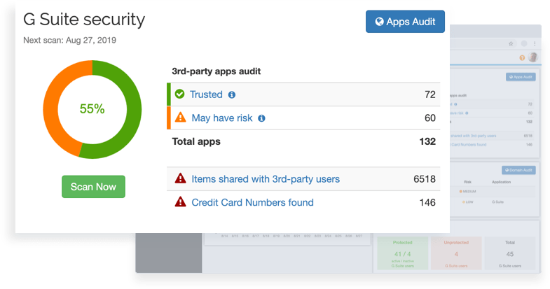Click the shared items count 6518
The image size is (550, 289).
click(x=425, y=179)
